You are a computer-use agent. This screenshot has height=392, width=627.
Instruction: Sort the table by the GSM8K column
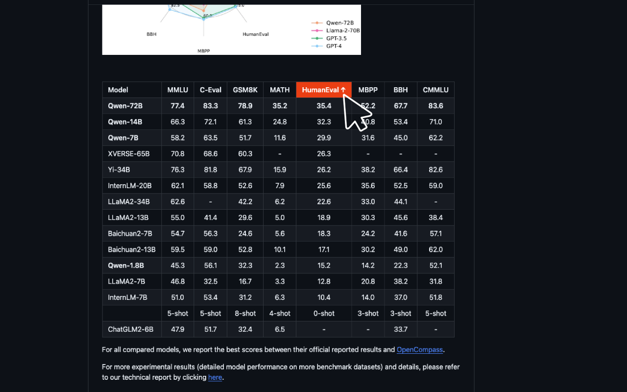[x=245, y=90]
